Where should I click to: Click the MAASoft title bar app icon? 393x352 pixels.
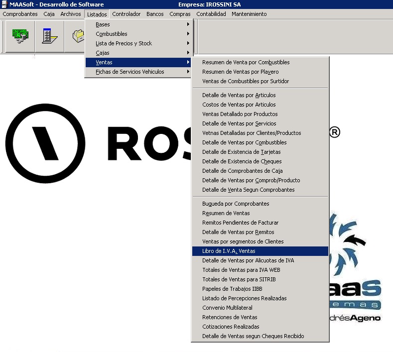[x=4, y=4]
